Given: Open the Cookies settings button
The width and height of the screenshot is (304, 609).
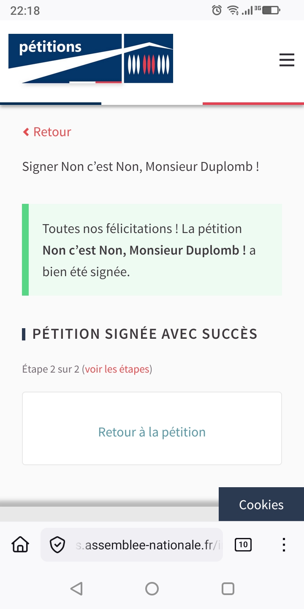Looking at the screenshot, I should click(x=261, y=505).
